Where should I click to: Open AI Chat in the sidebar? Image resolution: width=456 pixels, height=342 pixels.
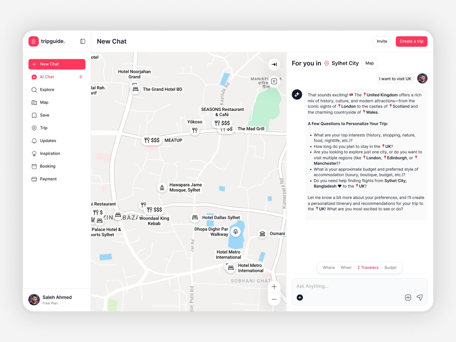click(57, 77)
